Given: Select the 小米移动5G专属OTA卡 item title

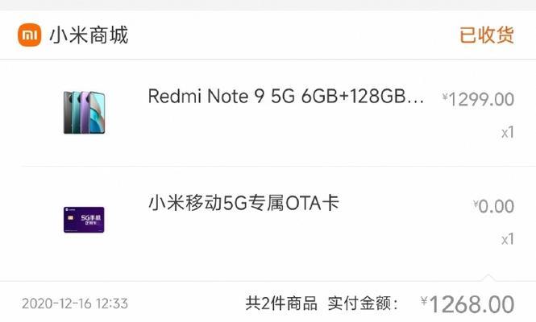Looking at the screenshot, I should coord(243,203).
